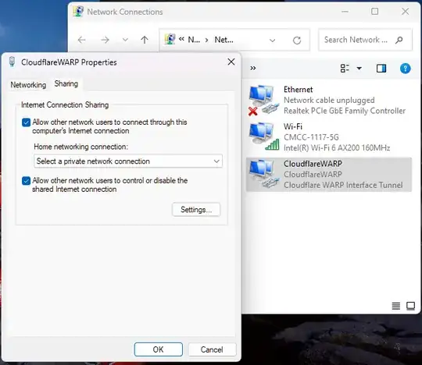Maximize the Network Connections window

(374, 11)
